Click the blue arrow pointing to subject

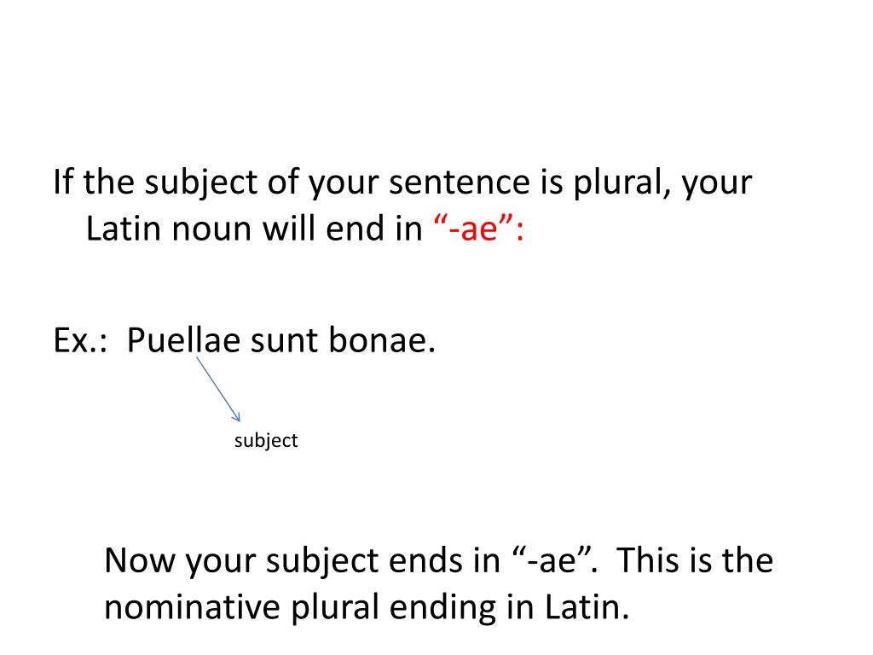[218, 389]
